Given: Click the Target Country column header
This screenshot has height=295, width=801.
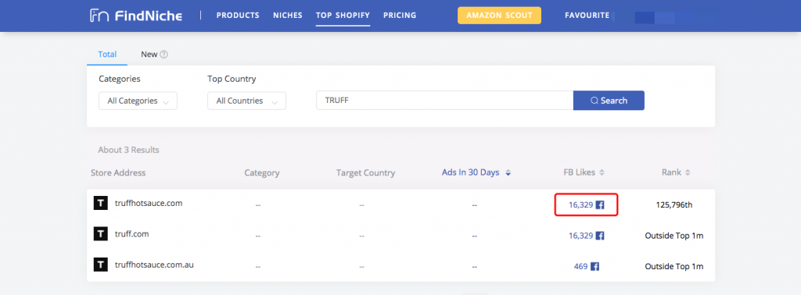Looking at the screenshot, I should pyautogui.click(x=366, y=172).
